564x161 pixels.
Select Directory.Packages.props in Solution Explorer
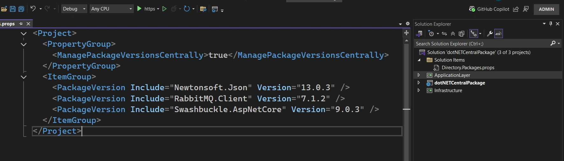pos(468,68)
